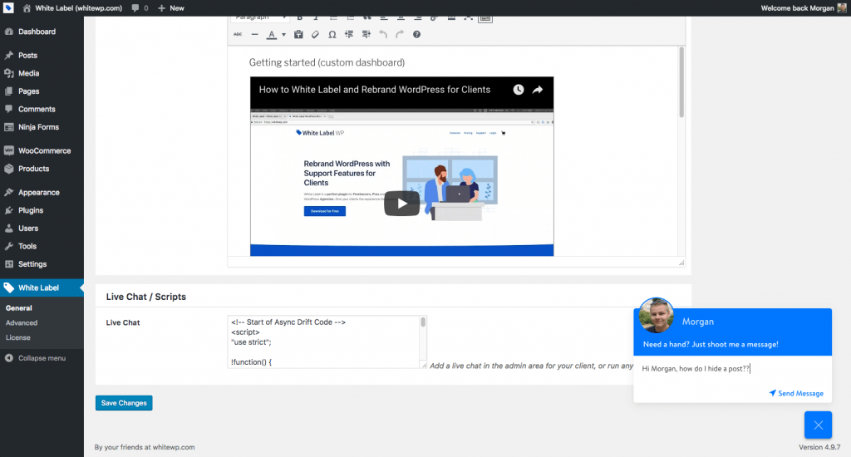Click the White Label tag icon in the sidebar

8,288
